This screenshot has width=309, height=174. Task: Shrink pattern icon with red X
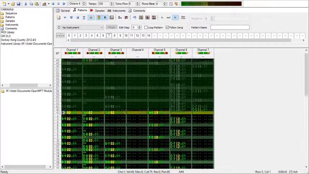click(154, 17)
